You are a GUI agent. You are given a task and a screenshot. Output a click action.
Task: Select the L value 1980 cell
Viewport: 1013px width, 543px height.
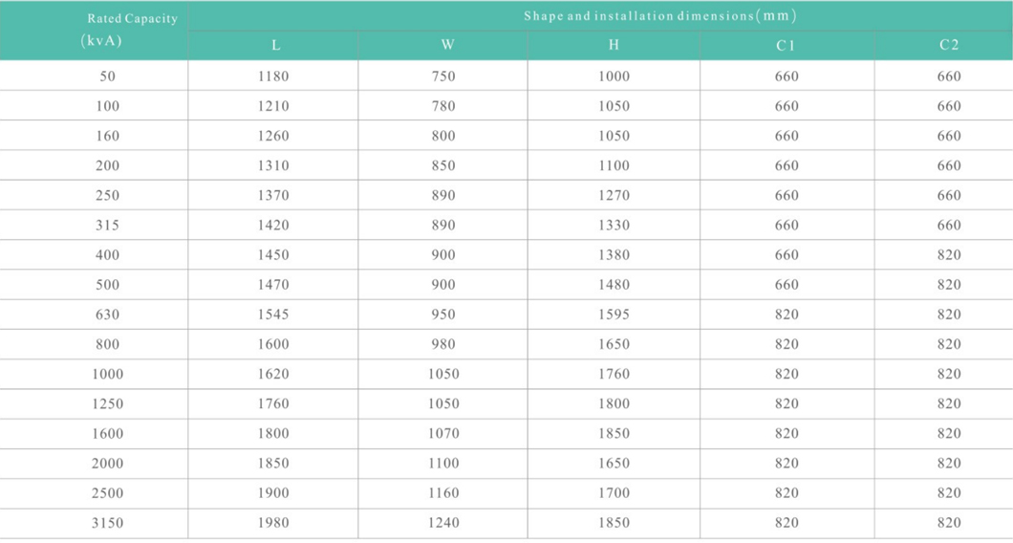tap(273, 522)
